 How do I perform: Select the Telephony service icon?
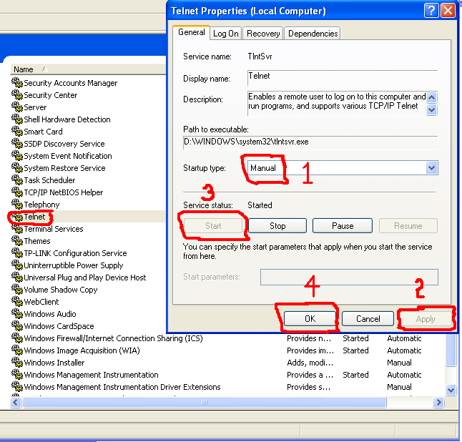click(x=17, y=204)
